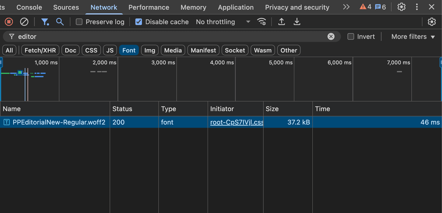The image size is (442, 213).
Task: Filter by Other requests
Action: (x=289, y=50)
